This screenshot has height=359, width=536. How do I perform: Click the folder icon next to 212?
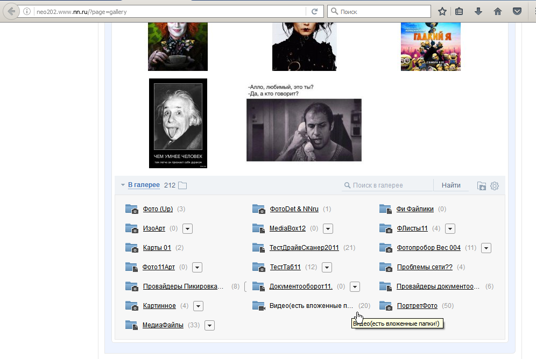182,185
